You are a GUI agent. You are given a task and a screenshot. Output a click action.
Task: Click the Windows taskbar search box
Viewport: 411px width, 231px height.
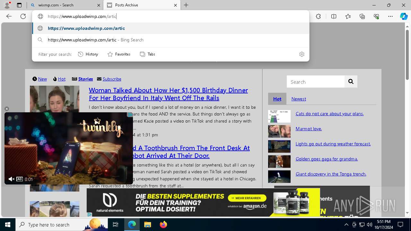point(62,225)
